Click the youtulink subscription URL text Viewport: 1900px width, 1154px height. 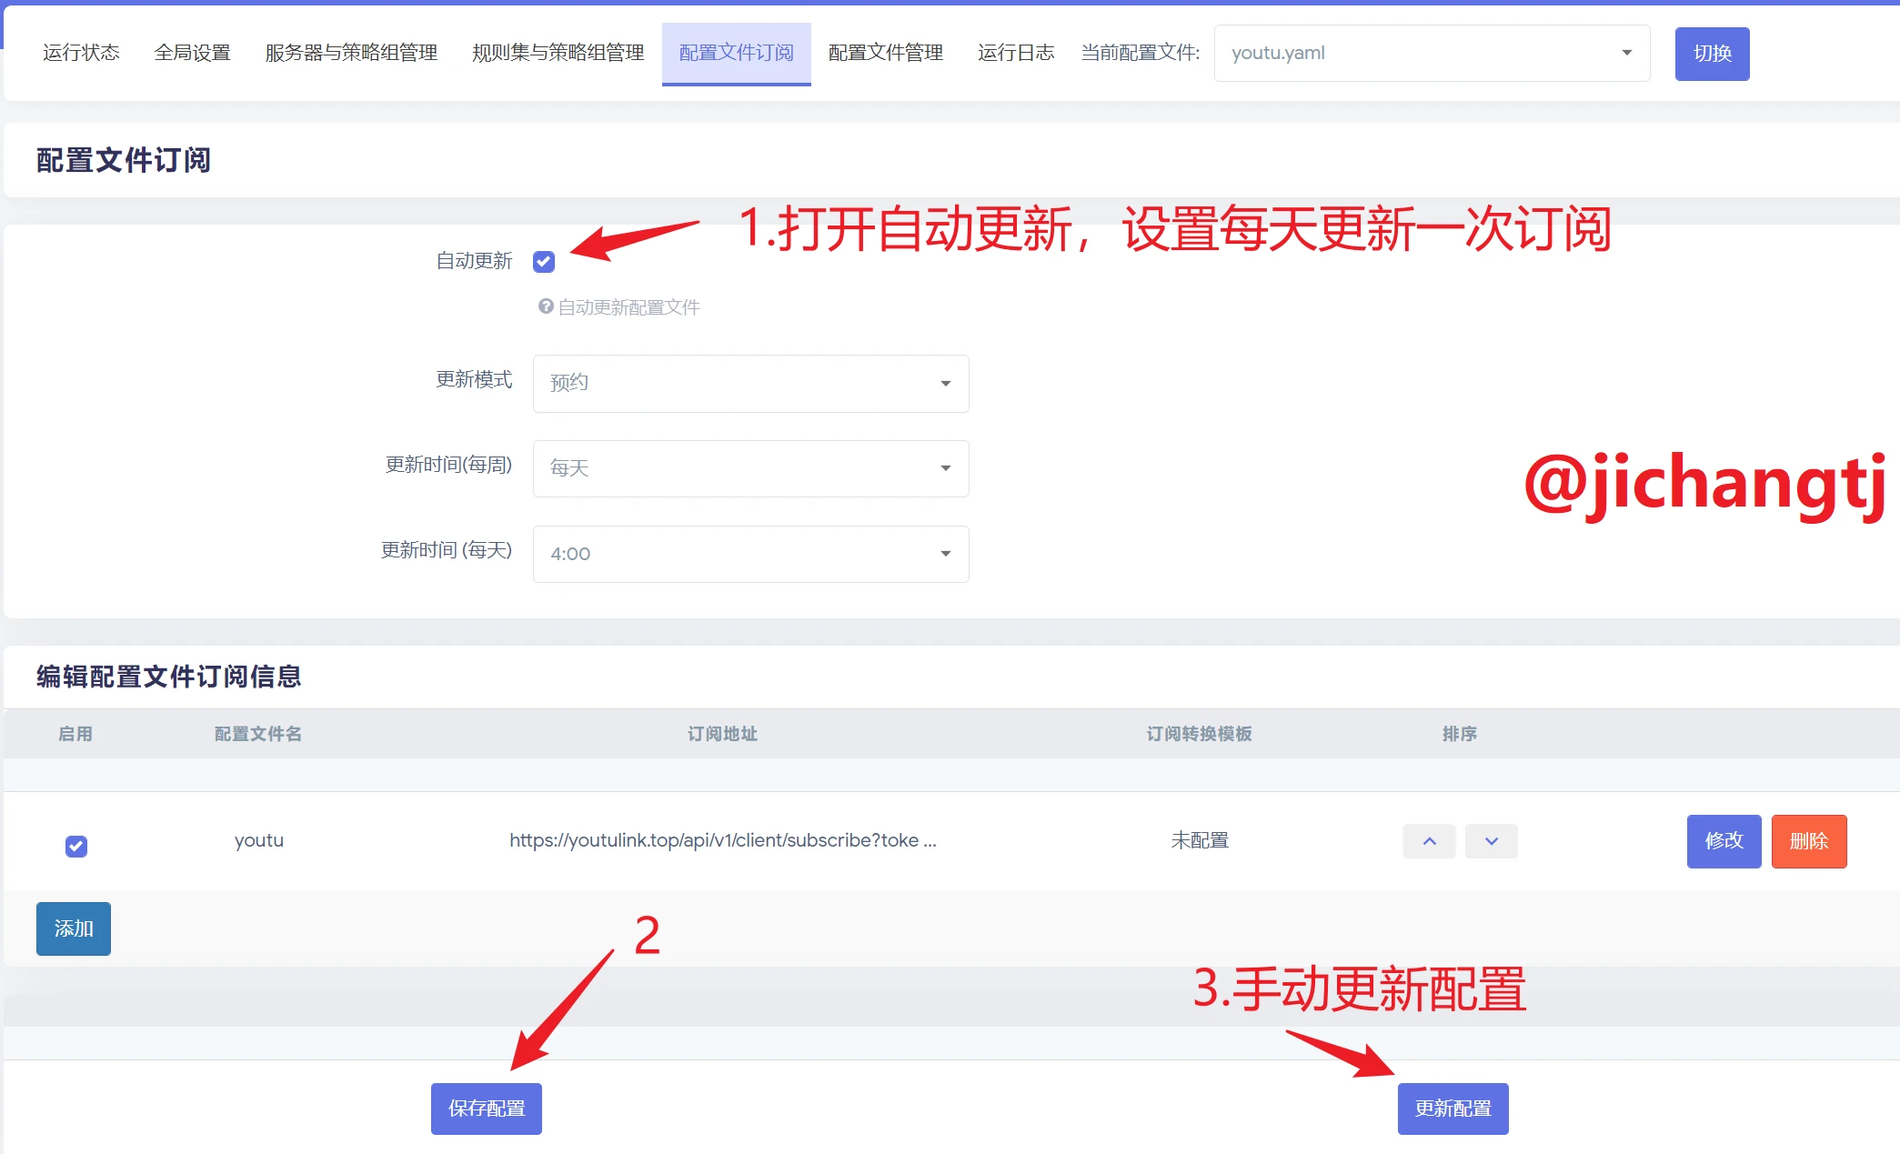[x=722, y=840]
